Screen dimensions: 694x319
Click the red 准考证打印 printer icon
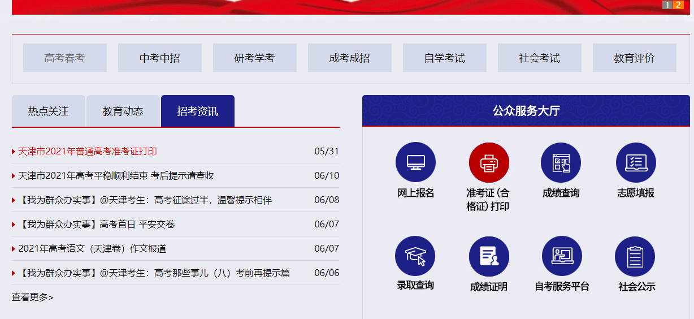[x=489, y=162]
